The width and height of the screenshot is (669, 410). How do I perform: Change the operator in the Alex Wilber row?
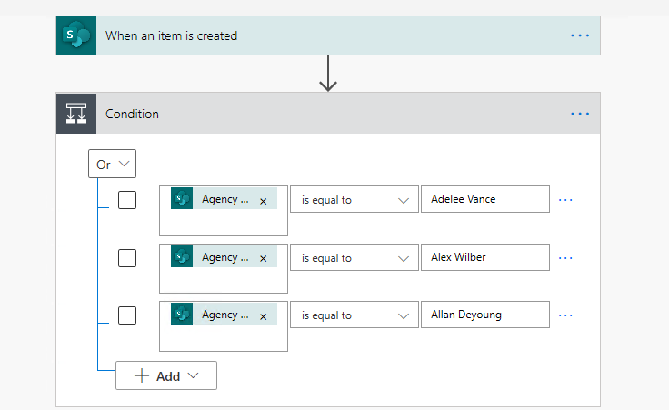coord(354,258)
